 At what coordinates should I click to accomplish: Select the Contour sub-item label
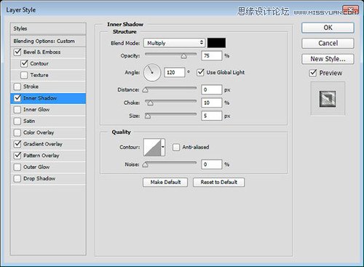(x=39, y=63)
